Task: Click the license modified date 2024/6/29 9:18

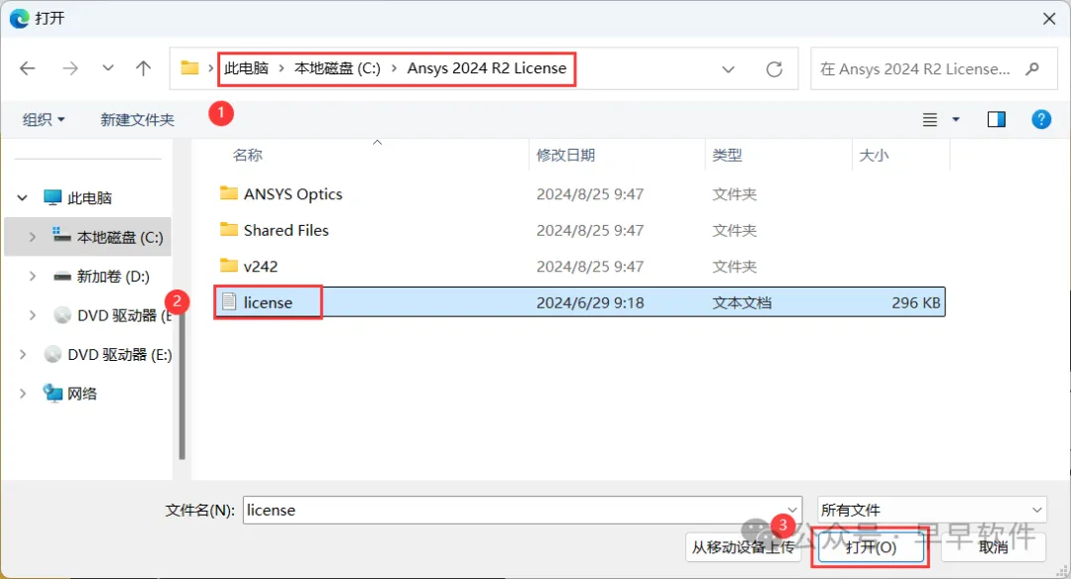Action: pos(590,302)
